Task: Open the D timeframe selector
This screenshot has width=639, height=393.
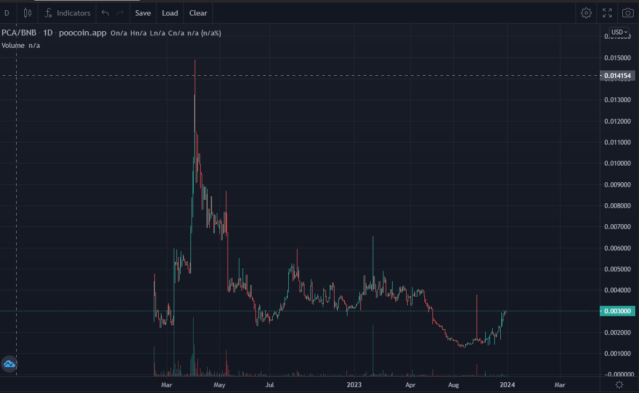Action: 6,12
